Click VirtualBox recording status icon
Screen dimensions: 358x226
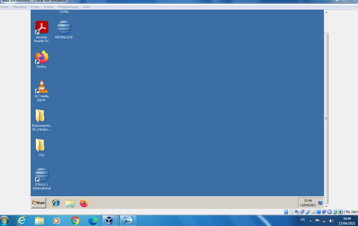click(x=324, y=212)
